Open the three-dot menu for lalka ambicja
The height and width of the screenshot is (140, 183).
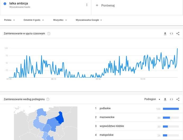pos(87,5)
